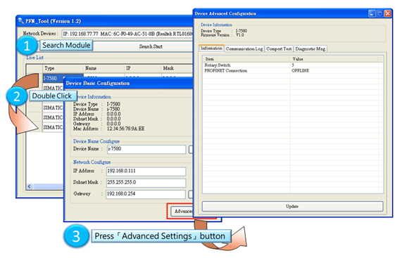The height and width of the screenshot is (258, 402).
Task: Maximize the Device Advanced Configuration window
Action: pyautogui.click(x=380, y=13)
